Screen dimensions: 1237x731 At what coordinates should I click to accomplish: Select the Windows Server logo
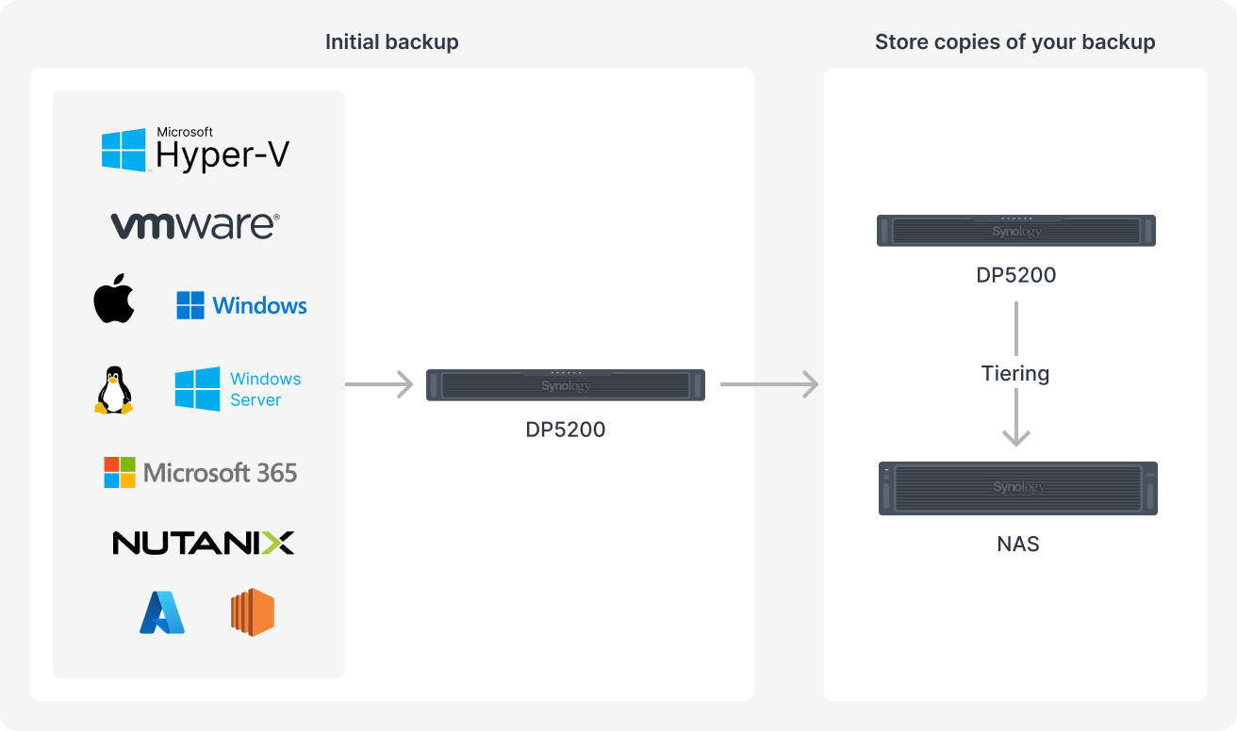(x=238, y=389)
